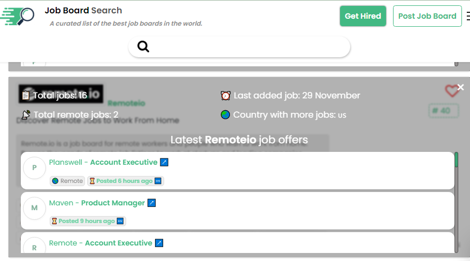This screenshot has width=470, height=261.
Task: Open the hamburger menu at top right
Action: (467, 16)
